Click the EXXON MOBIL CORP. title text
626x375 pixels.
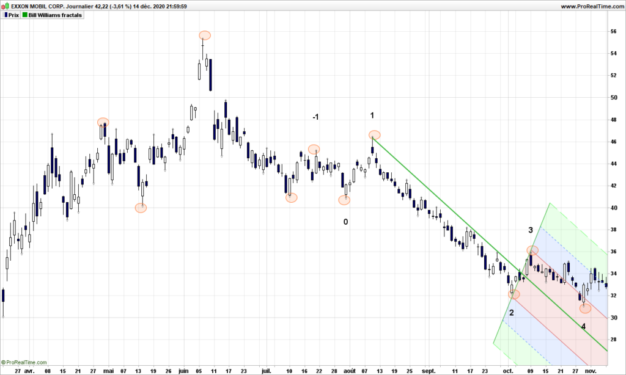(x=37, y=6)
